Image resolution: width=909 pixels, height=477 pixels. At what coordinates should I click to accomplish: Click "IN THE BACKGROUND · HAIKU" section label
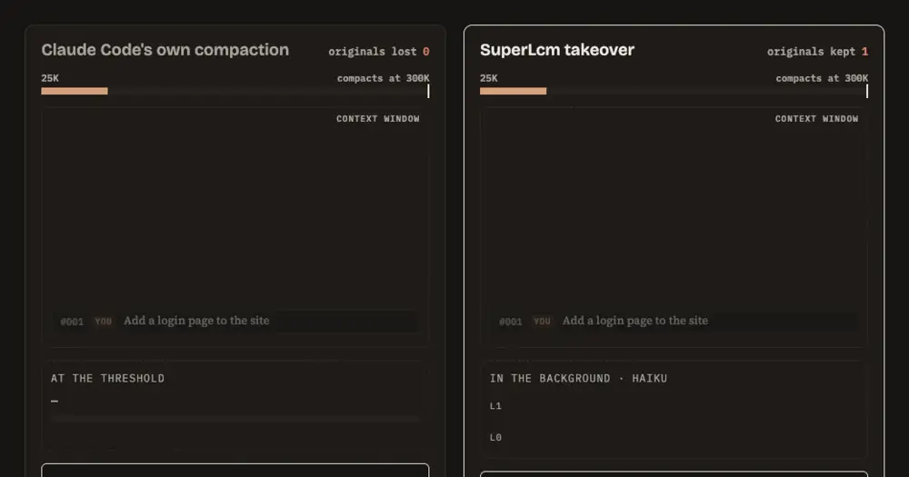[x=578, y=379]
